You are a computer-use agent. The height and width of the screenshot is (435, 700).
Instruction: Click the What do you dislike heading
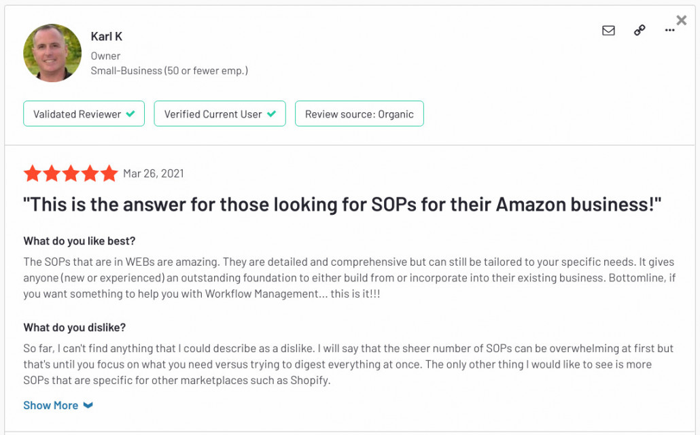[75, 328]
